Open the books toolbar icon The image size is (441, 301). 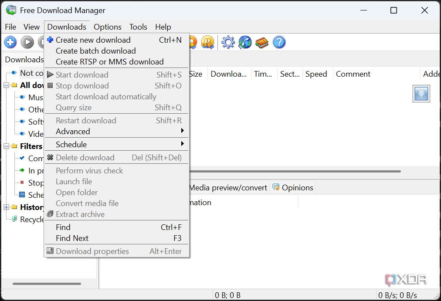click(x=262, y=43)
